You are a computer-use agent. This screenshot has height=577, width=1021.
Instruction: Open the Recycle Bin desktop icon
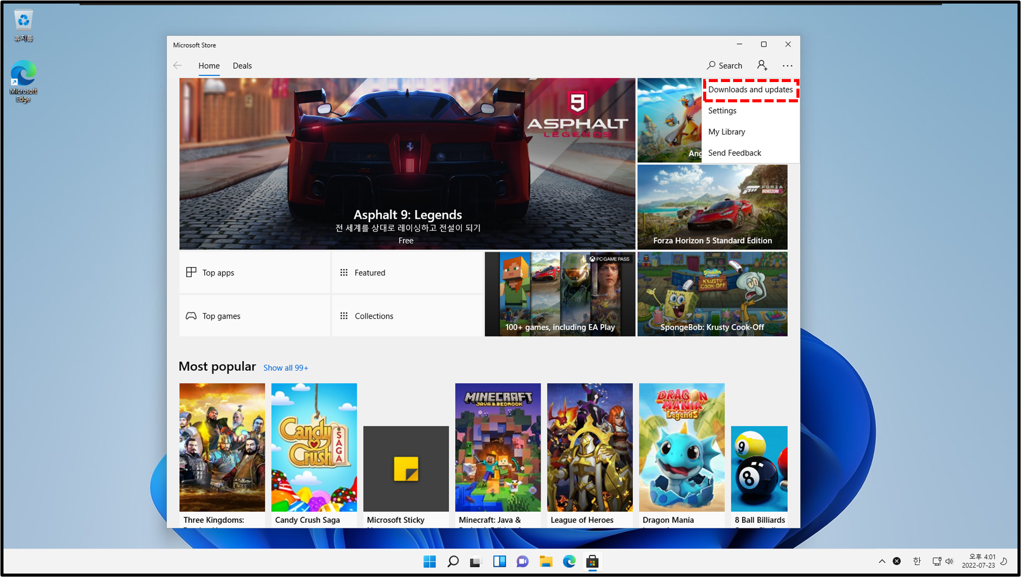pyautogui.click(x=23, y=26)
